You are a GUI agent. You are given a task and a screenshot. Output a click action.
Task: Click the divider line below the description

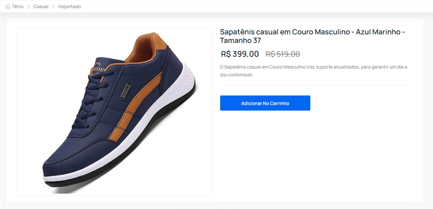point(314,85)
